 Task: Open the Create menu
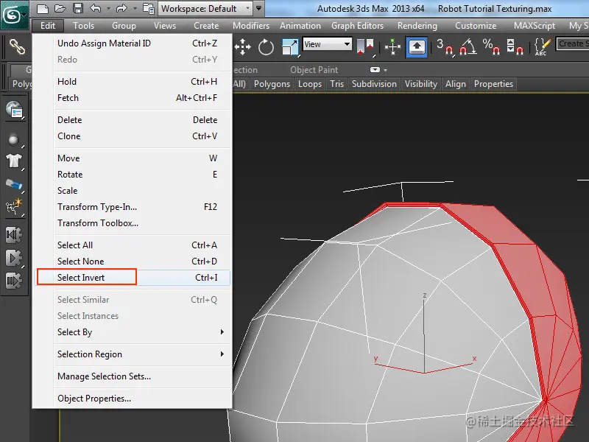tap(206, 26)
